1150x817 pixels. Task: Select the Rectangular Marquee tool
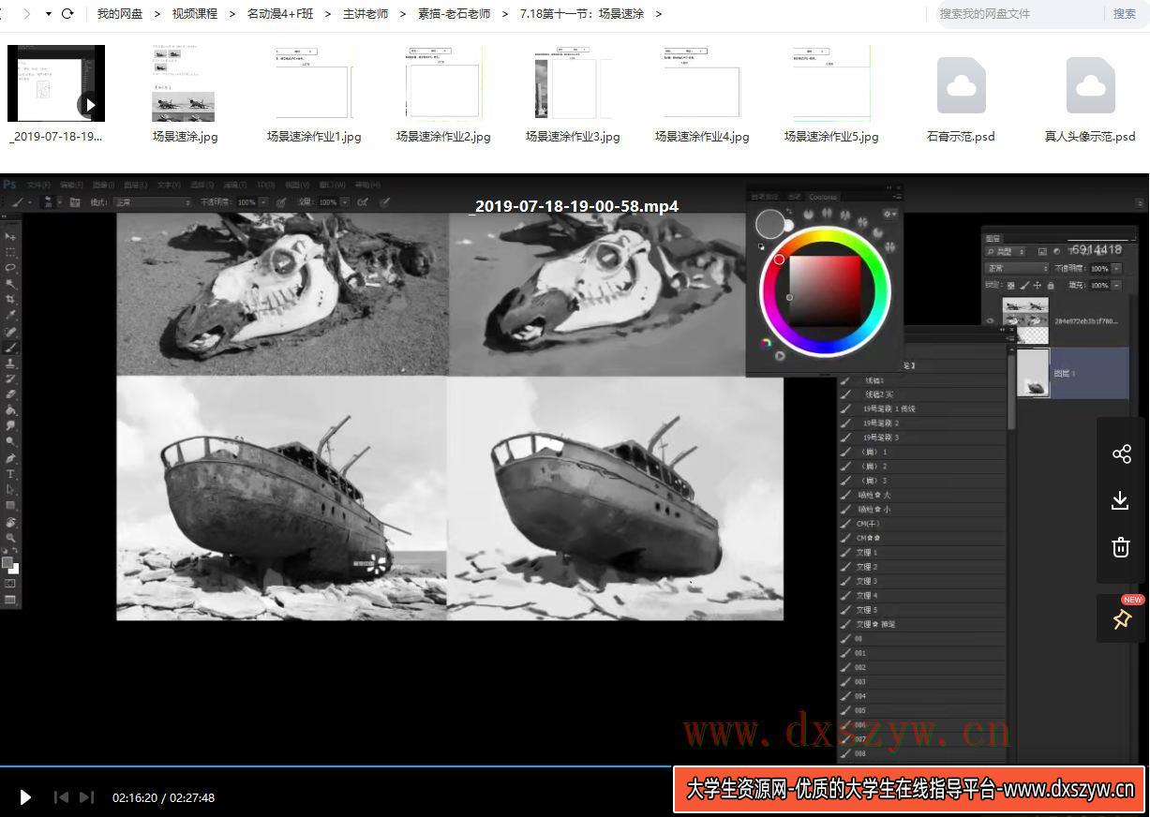point(10,252)
